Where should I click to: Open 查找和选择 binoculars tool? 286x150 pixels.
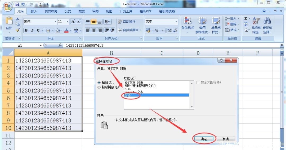pyautogui.click(x=267, y=25)
